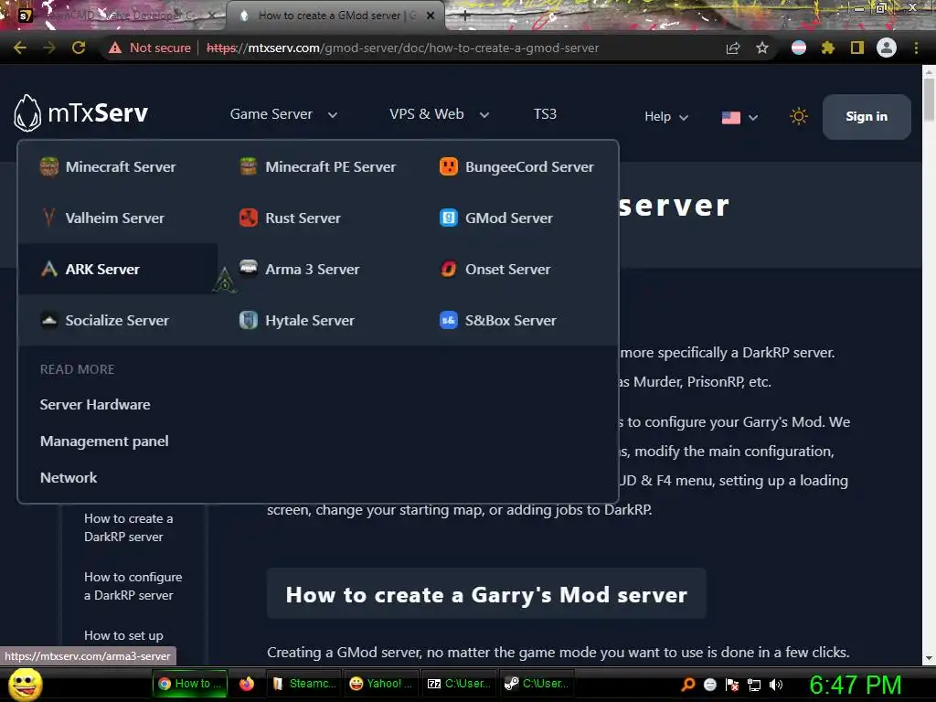The height and width of the screenshot is (702, 936).
Task: Open the 7z C:\User taskbar item
Action: [459, 684]
